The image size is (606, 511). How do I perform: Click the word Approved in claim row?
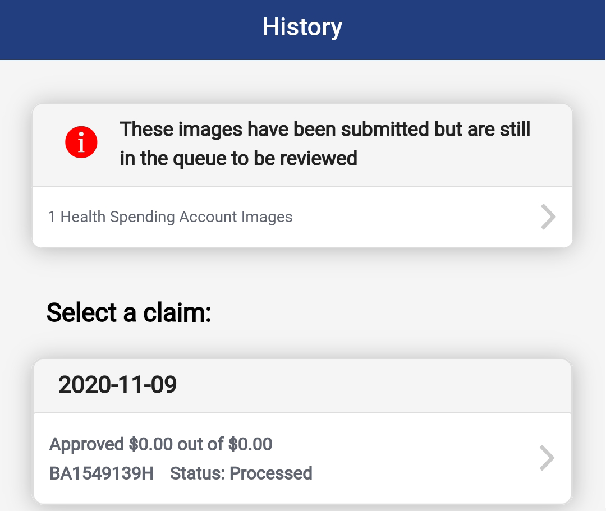coord(86,445)
